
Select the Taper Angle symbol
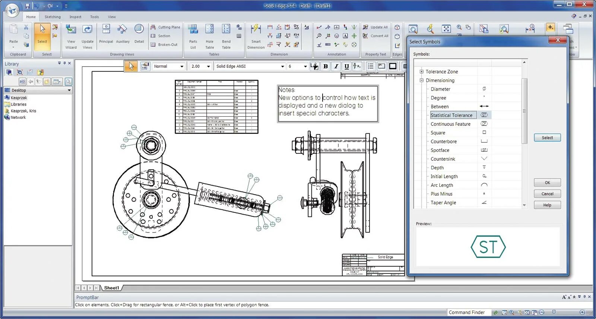[443, 203]
